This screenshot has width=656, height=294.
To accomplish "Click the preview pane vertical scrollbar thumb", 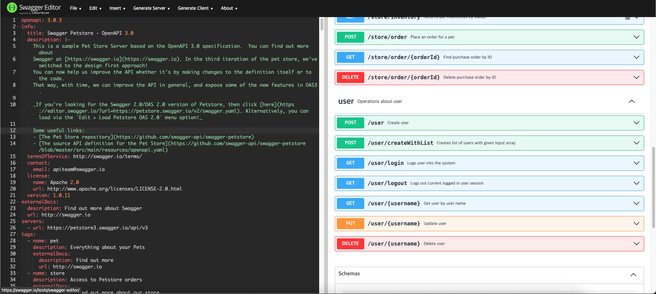I will tap(654, 187).
